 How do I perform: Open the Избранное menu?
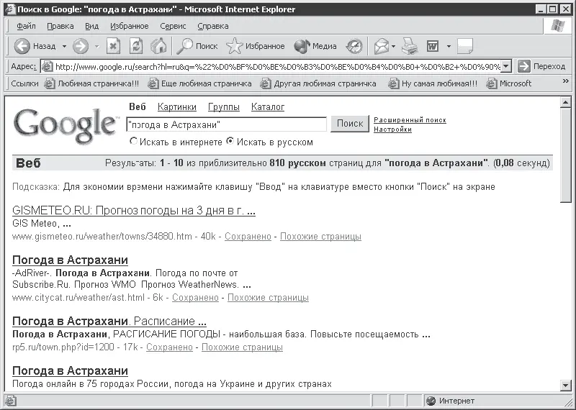pyautogui.click(x=130, y=26)
